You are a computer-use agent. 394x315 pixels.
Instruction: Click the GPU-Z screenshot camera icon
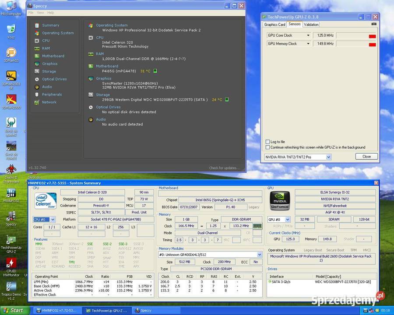click(x=374, y=24)
